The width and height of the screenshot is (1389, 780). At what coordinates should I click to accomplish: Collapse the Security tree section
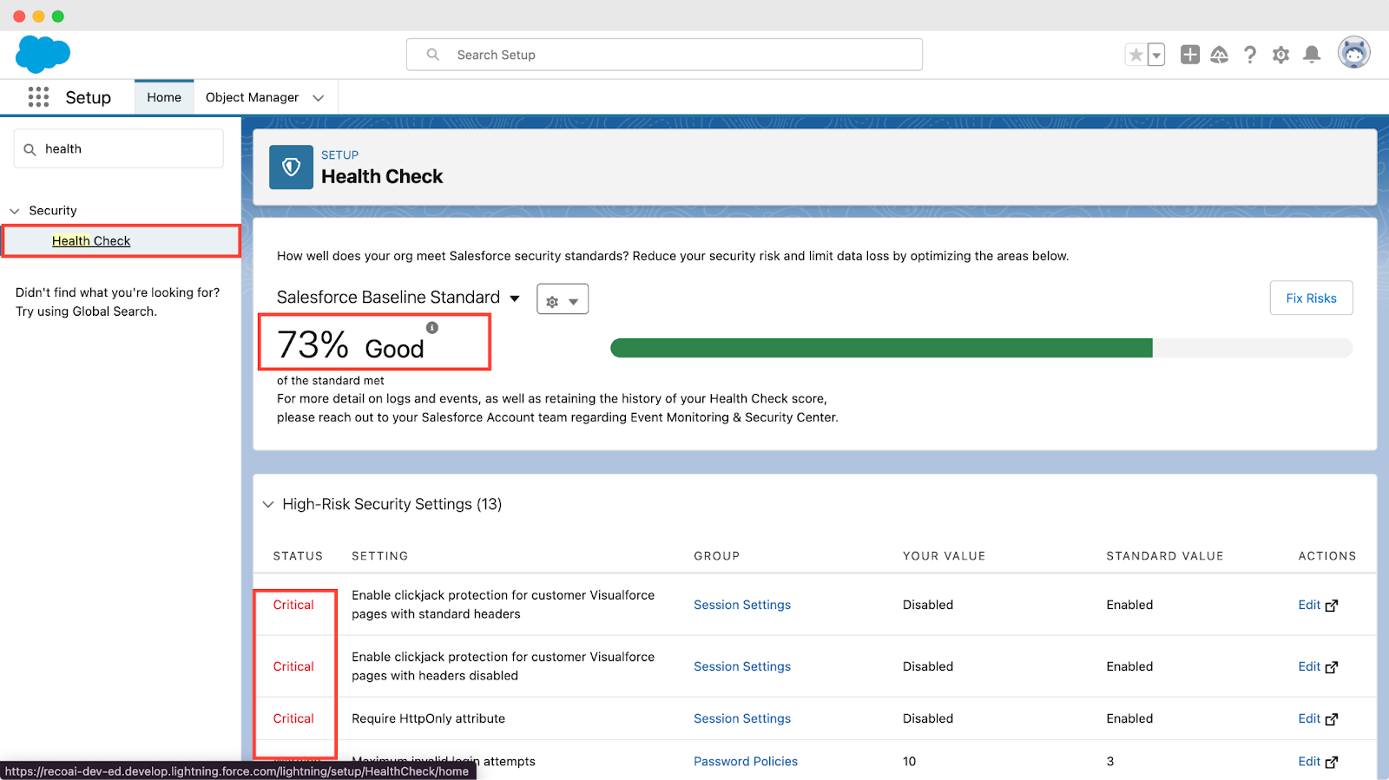(15, 211)
